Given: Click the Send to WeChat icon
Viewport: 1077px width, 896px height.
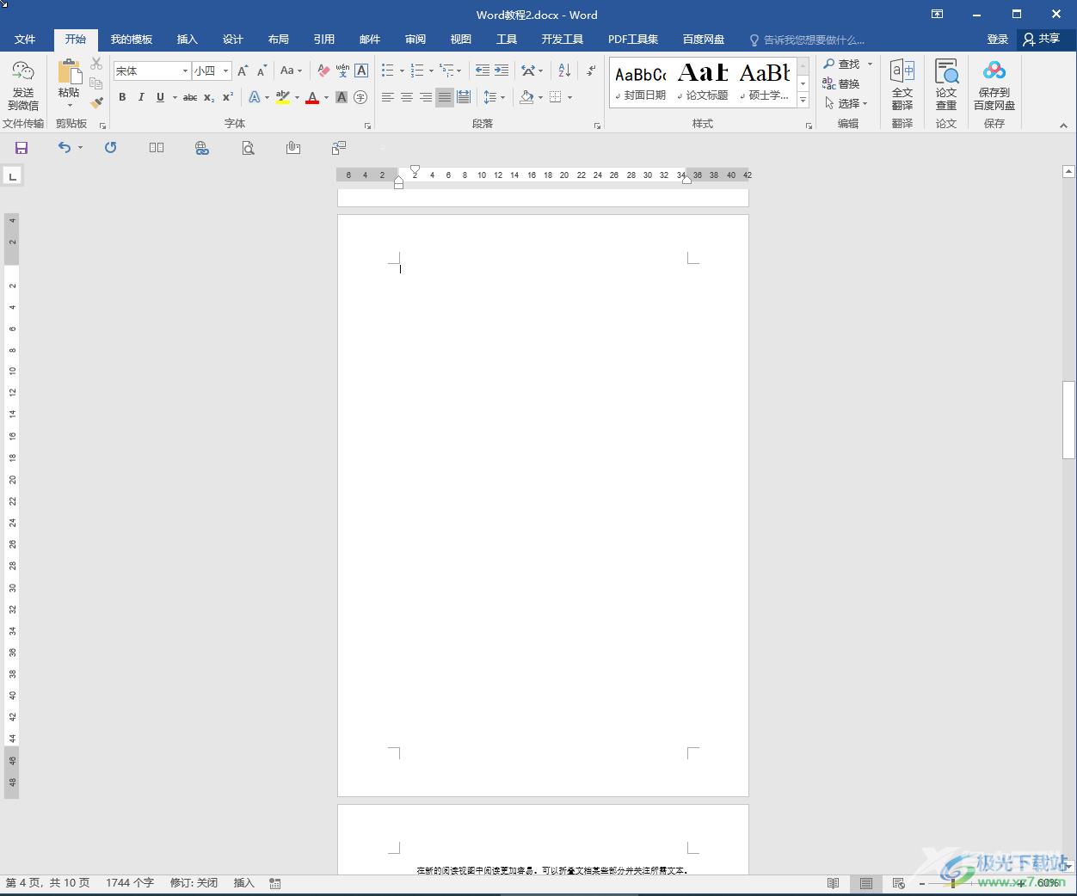Looking at the screenshot, I should 23,84.
